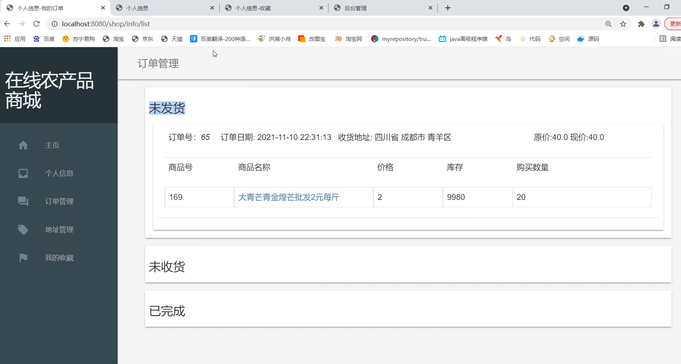Click the stock cell 9980

pyautogui.click(x=477, y=197)
